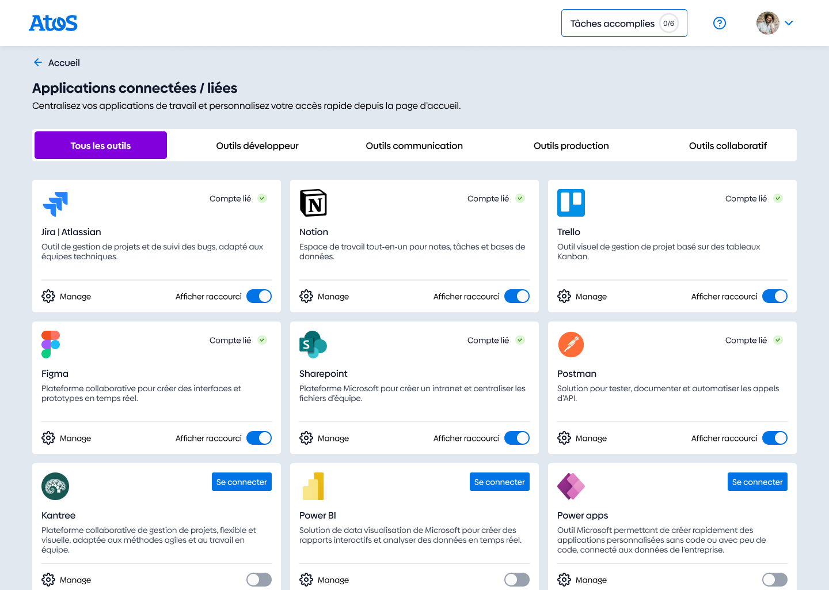The image size is (829, 590).
Task: Expand the profile dropdown chevron
Action: click(789, 23)
